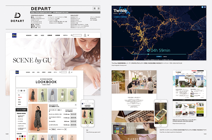
Task: Switch Lookbook to dense grid view icon
Action: [x=24, y=91]
